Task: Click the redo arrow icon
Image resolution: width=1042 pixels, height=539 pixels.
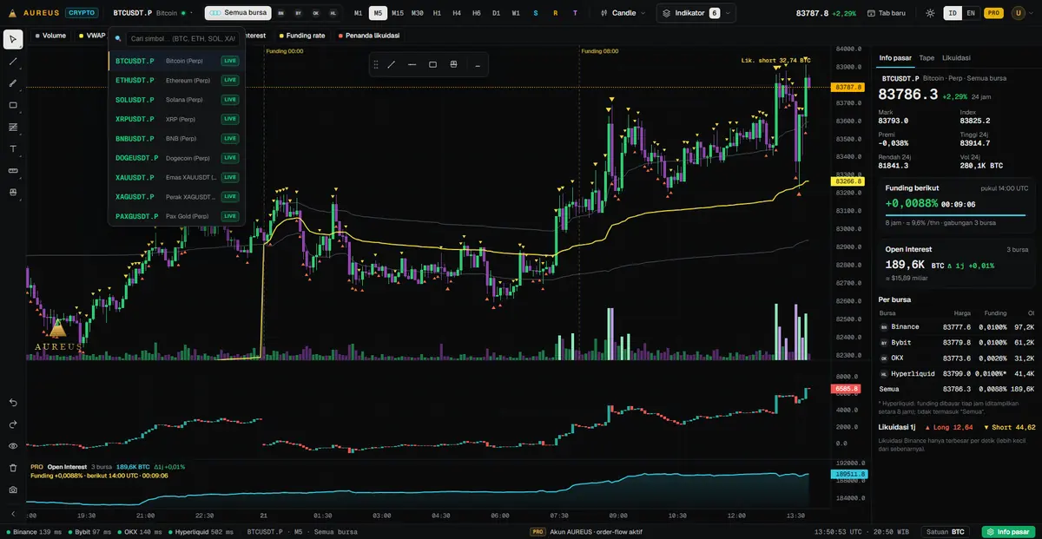Action: coord(13,424)
